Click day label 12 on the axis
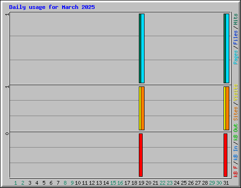Viewport: 241px width, 188px height. coord(92,183)
